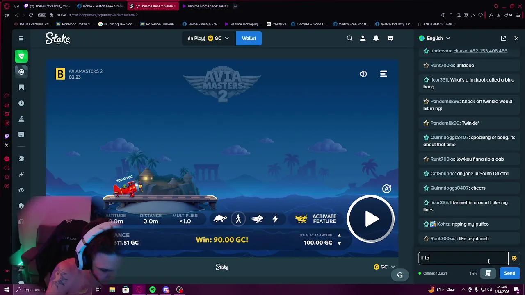
Task: Switch to Home - Watch Free Movie tab
Action: 100,6
